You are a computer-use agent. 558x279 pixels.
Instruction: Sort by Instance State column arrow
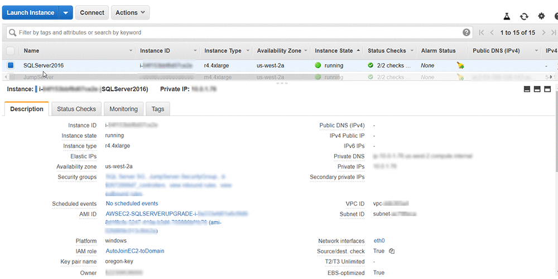(x=358, y=51)
